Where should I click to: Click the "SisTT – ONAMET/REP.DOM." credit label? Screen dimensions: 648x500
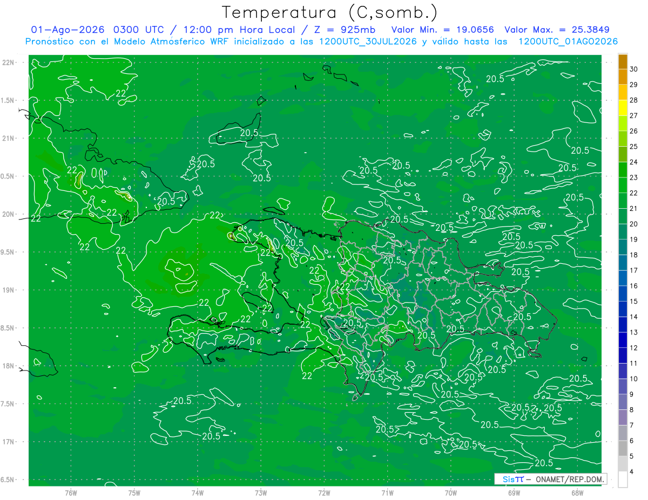click(x=551, y=479)
